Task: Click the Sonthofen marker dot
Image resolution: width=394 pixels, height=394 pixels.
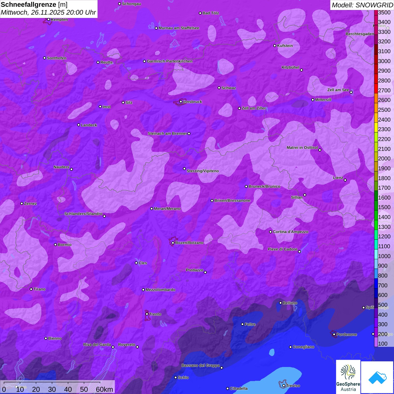Action: click(44, 58)
